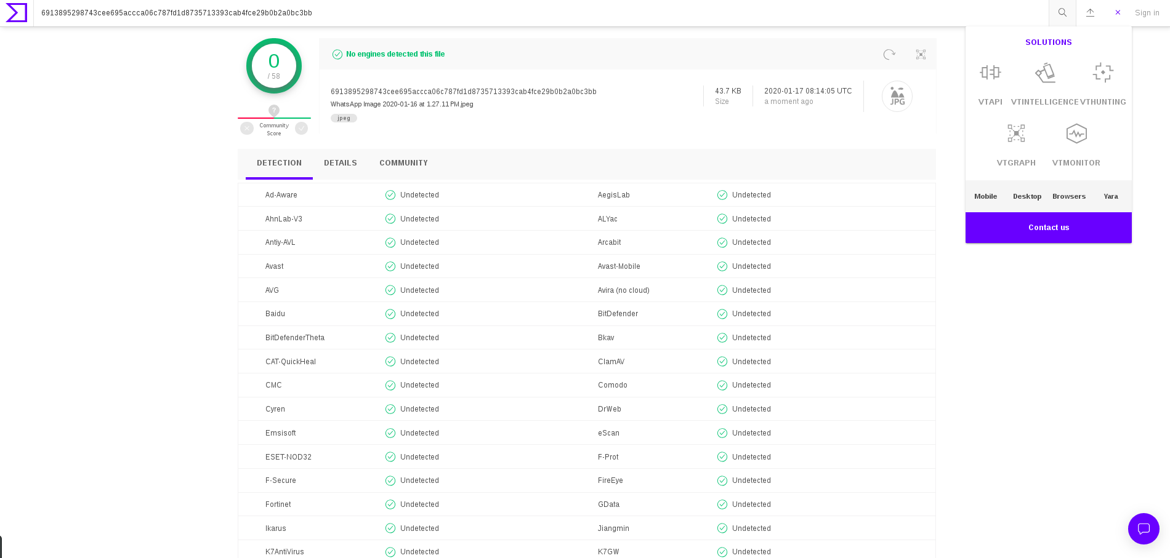This screenshot has height=558, width=1170.
Task: Select the Yara link in solutions panel
Action: 1111,196
